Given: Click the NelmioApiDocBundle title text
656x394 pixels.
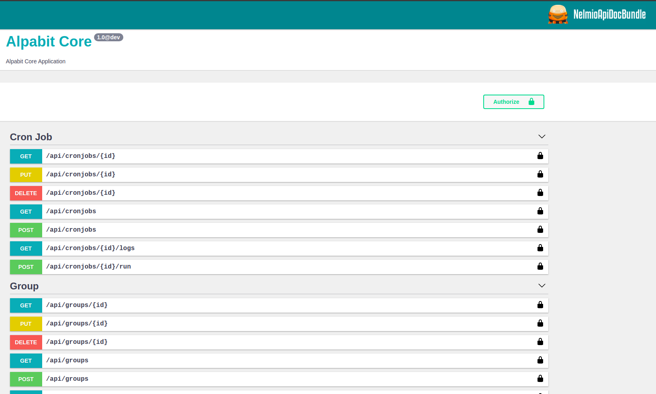Looking at the screenshot, I should [609, 14].
